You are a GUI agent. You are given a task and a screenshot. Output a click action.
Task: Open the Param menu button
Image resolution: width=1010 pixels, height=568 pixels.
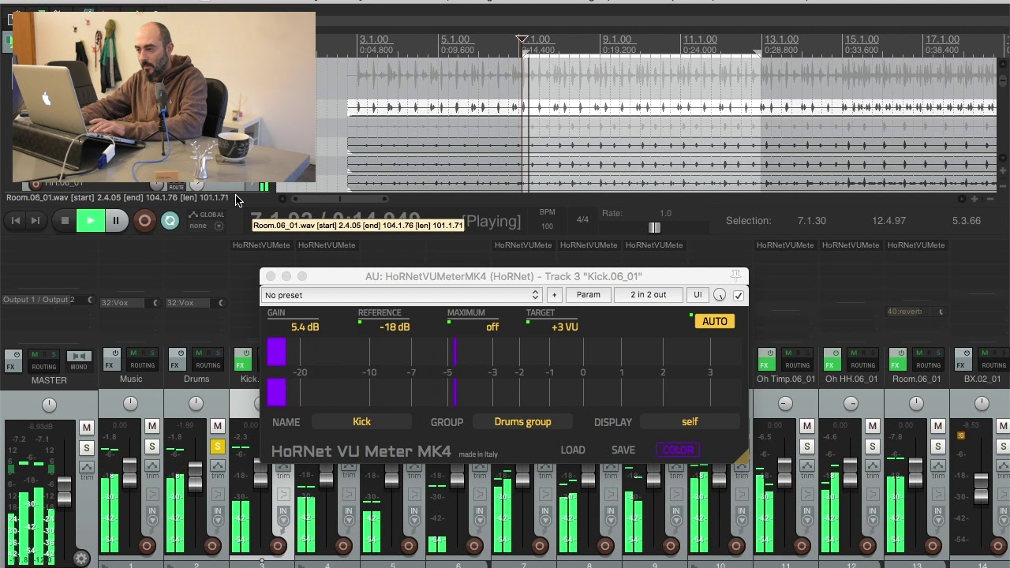tap(588, 295)
